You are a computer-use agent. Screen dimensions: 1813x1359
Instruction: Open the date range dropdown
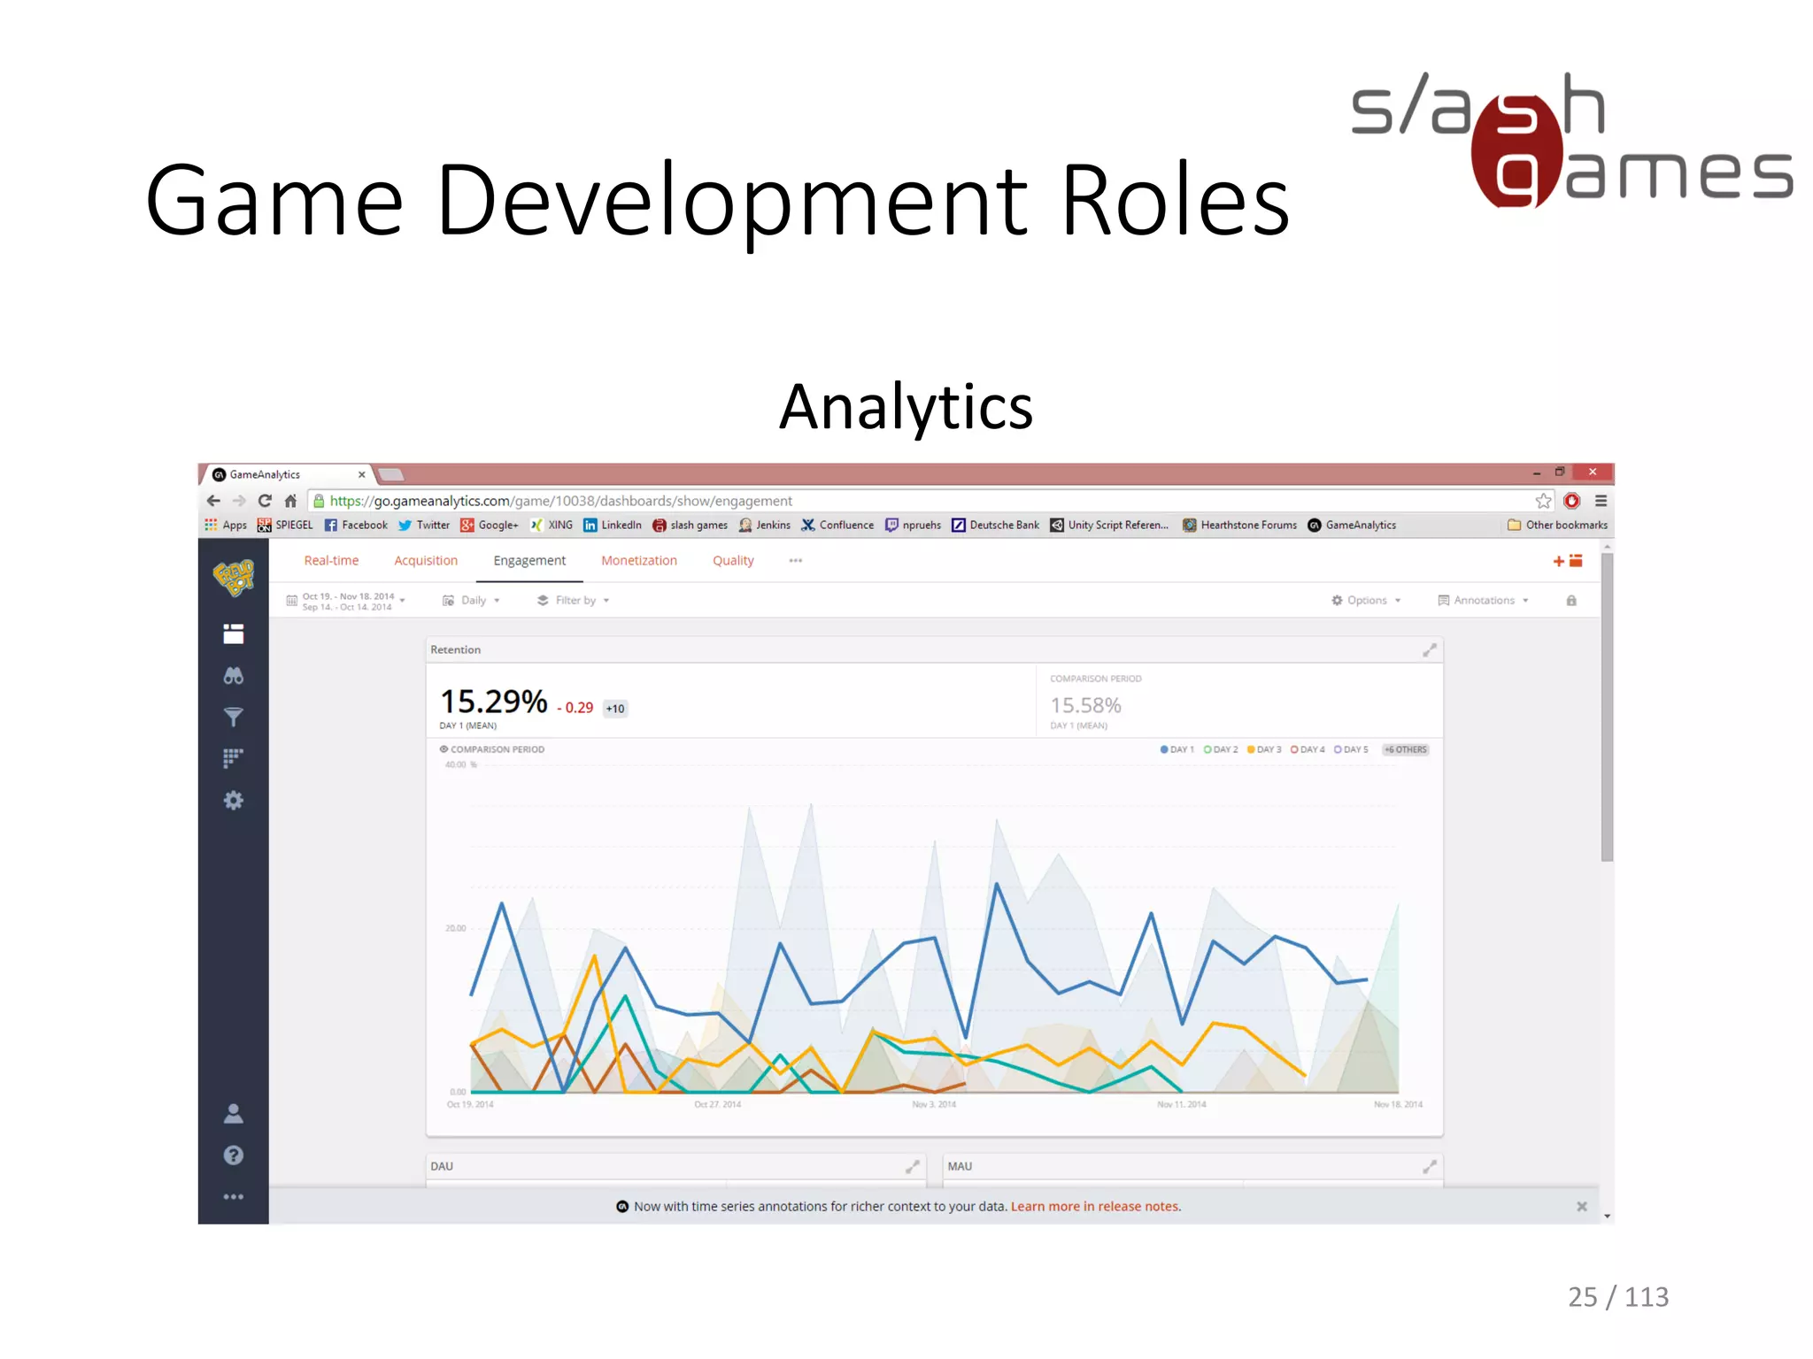pyautogui.click(x=346, y=602)
